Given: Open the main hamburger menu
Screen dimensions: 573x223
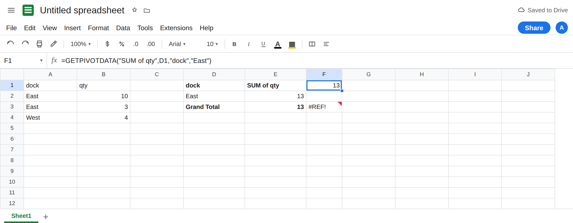Looking at the screenshot, I should (11, 10).
